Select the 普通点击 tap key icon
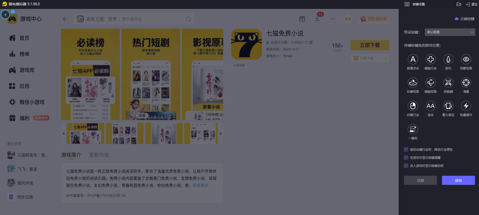The height and width of the screenshot is (215, 479). [x=413, y=60]
